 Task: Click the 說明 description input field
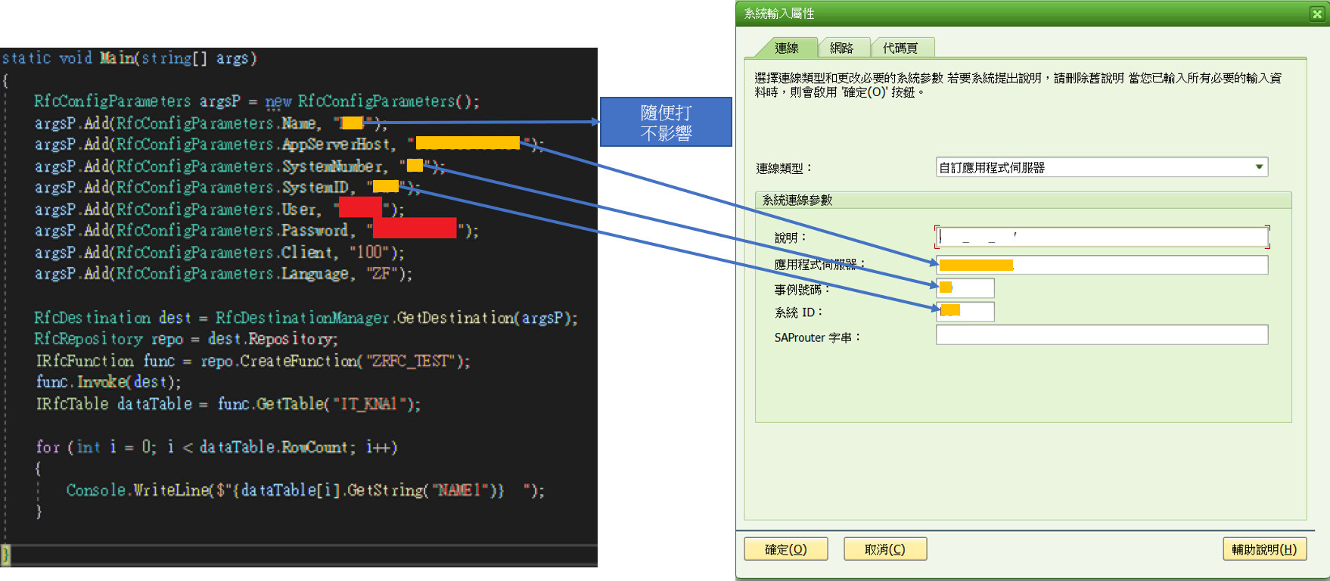click(1102, 237)
